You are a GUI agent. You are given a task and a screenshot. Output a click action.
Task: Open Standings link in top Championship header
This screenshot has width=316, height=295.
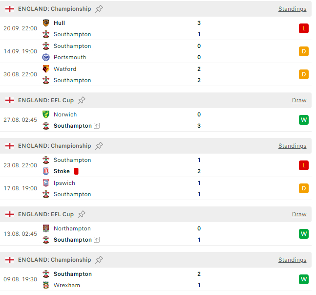[x=292, y=9]
